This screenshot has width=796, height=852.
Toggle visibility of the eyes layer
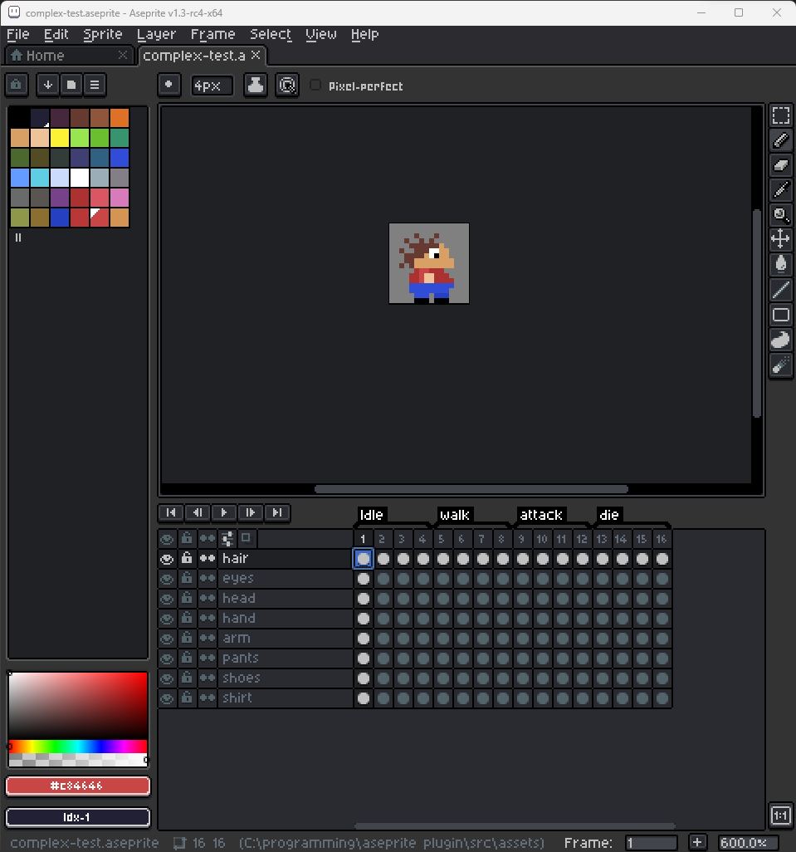(167, 579)
